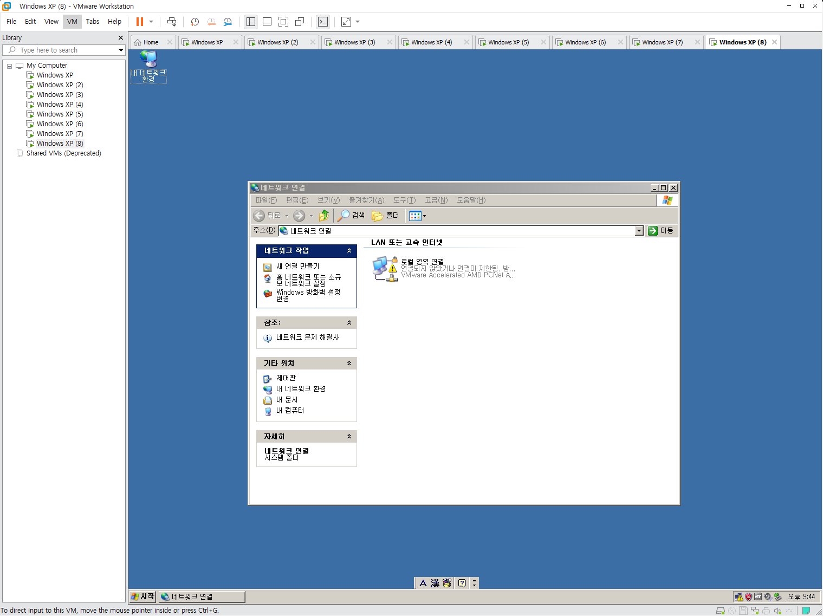Close the Windows XP (7) tab
The width and height of the screenshot is (823, 616).
(x=697, y=42)
